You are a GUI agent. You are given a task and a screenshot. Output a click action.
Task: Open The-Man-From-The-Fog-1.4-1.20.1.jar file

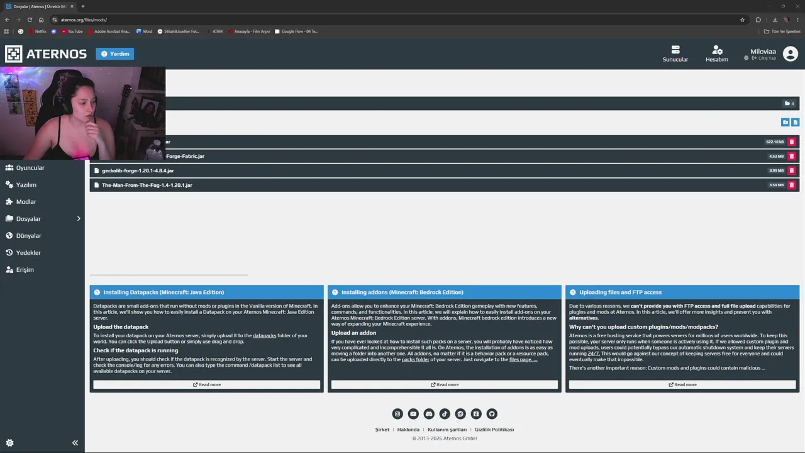tap(147, 185)
